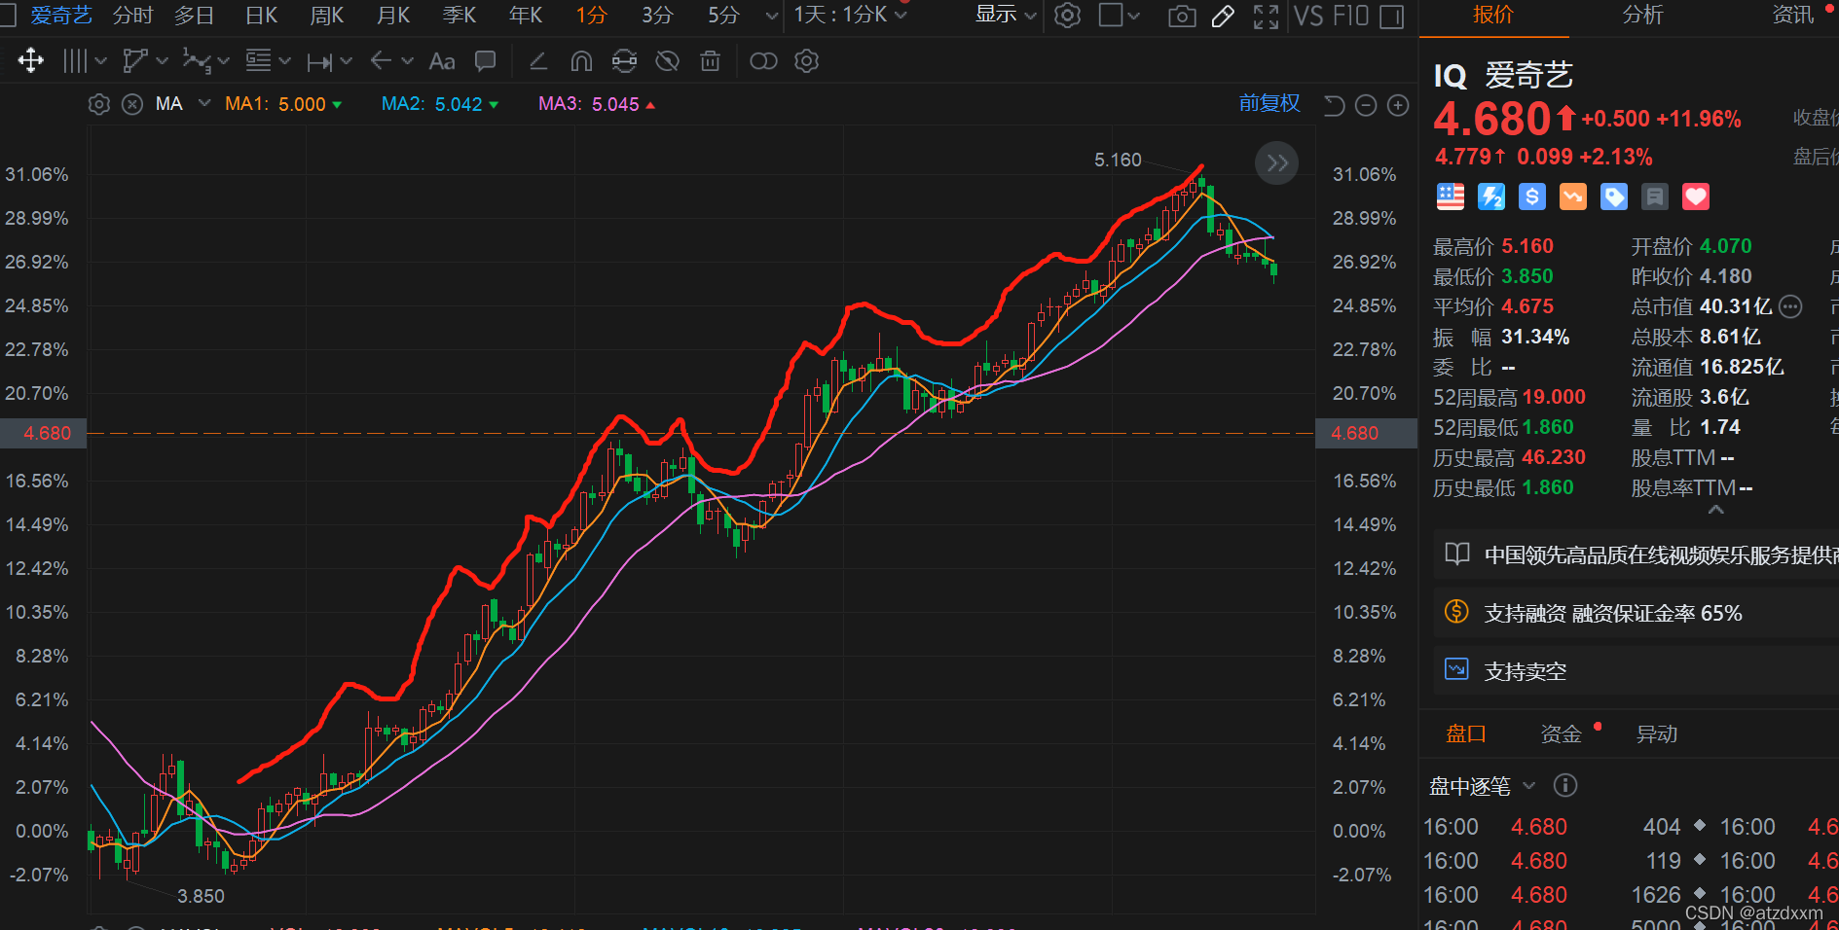Open the 分析 analysis tab
This screenshot has width=1839, height=930.
pyautogui.click(x=1643, y=15)
